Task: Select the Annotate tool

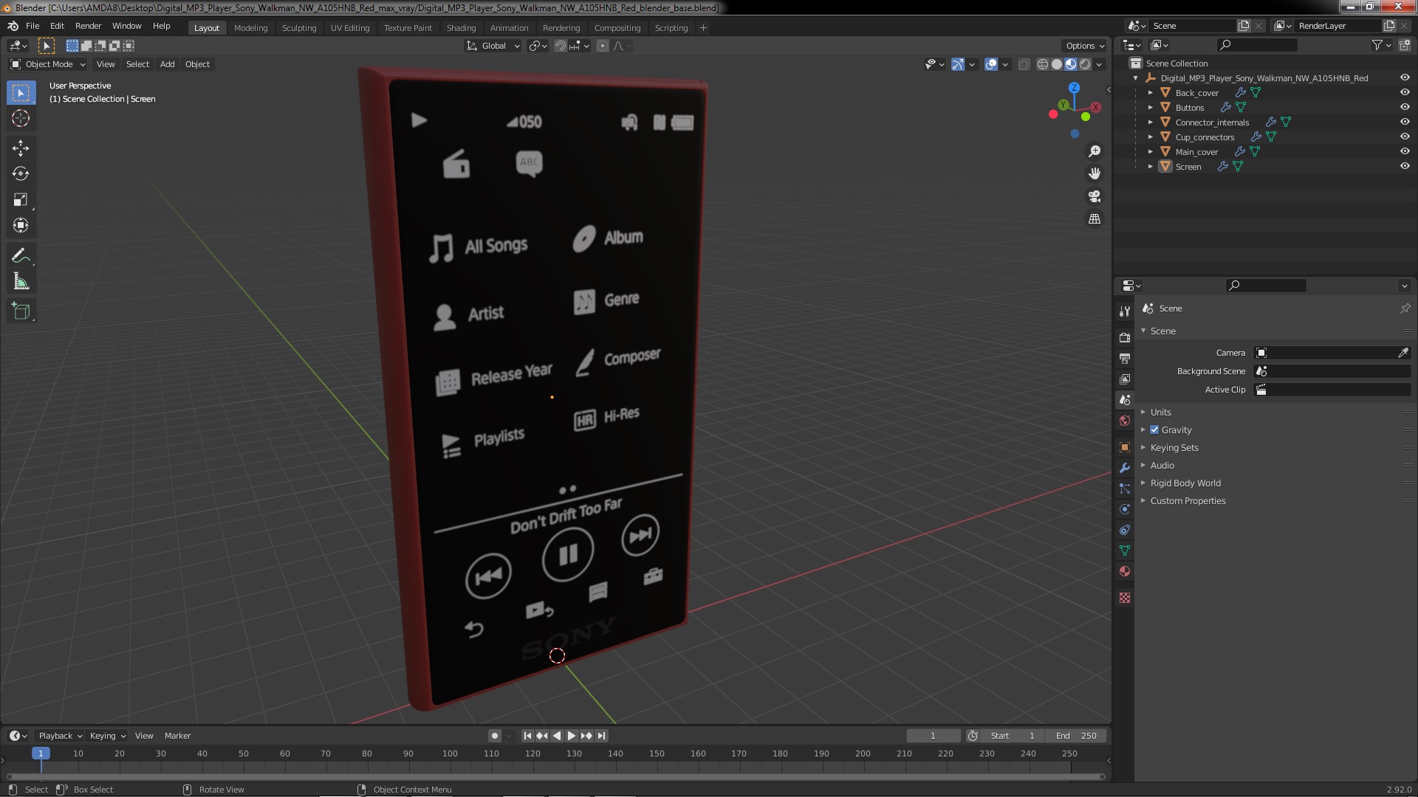Action: coord(21,256)
